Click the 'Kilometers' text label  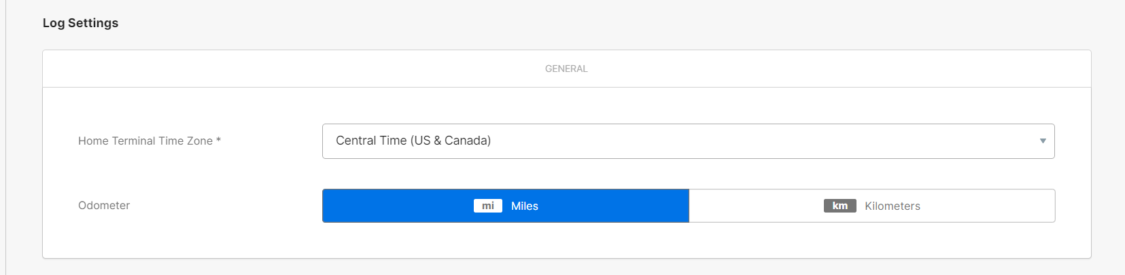[x=892, y=206]
